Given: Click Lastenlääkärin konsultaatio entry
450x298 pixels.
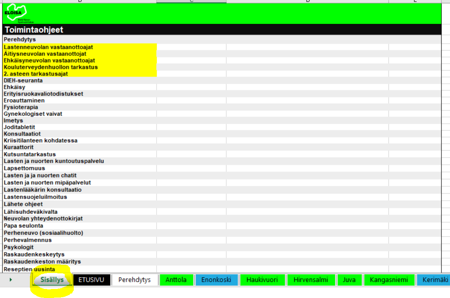Looking at the screenshot, I should click(43, 190).
